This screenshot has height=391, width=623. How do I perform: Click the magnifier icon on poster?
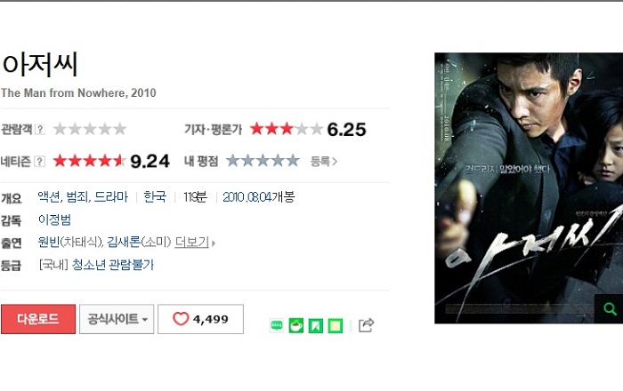[609, 308]
